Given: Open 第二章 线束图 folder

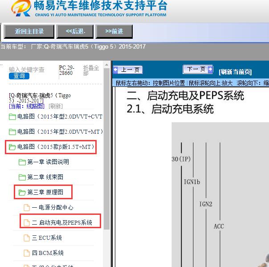Looking at the screenshot, I should coord(41,177).
